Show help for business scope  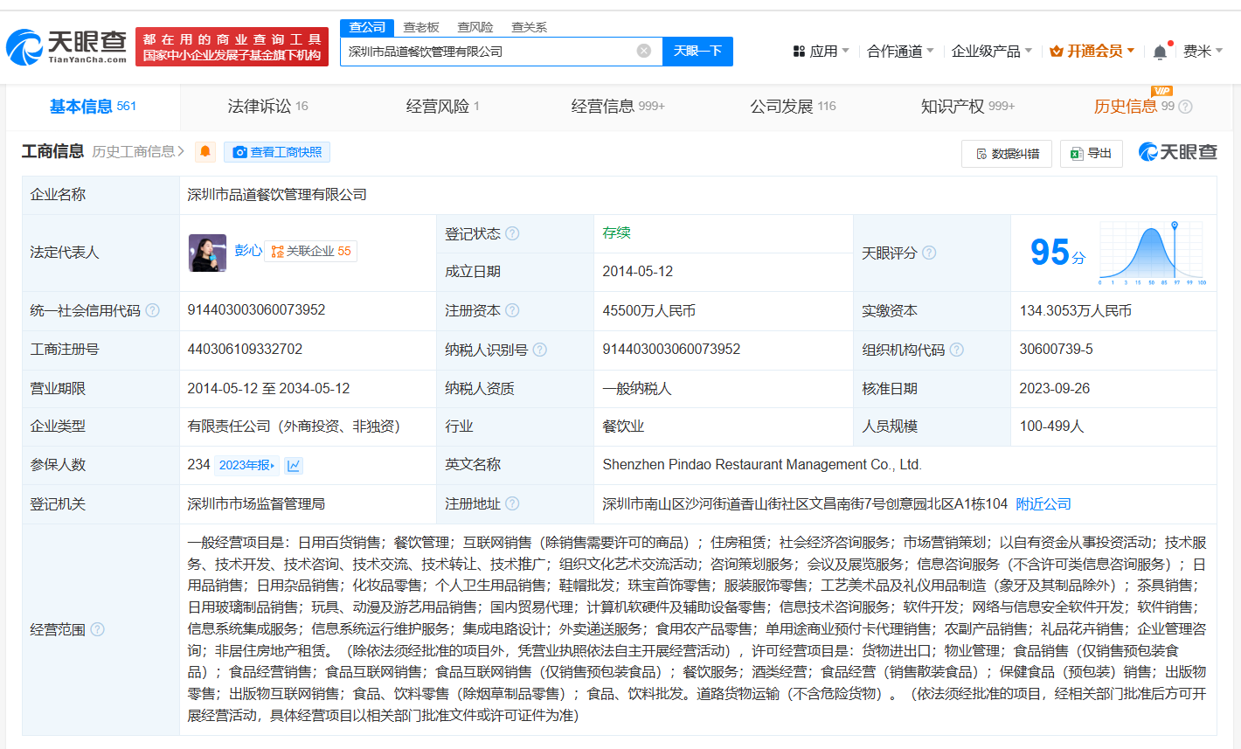tap(97, 629)
